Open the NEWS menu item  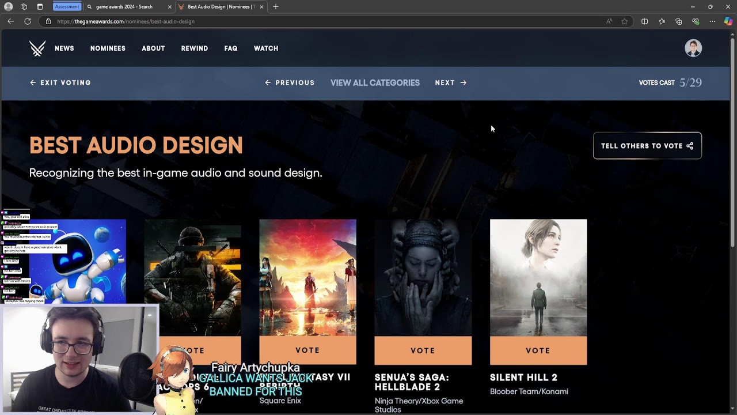coord(64,48)
